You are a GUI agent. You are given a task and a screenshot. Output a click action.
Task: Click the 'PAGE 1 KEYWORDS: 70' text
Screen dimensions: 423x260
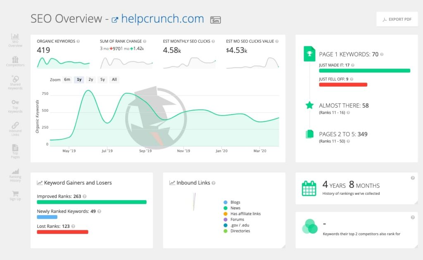coord(349,54)
